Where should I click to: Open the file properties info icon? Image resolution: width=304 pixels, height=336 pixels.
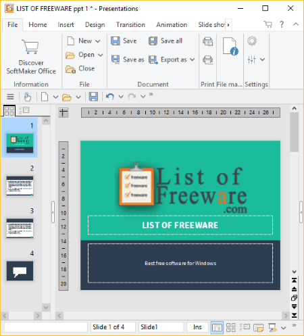230,46
